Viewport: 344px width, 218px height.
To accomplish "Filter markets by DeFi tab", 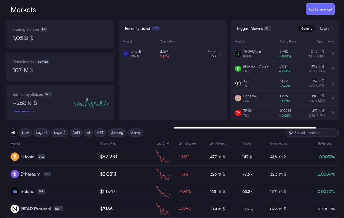I will pyautogui.click(x=76, y=133).
